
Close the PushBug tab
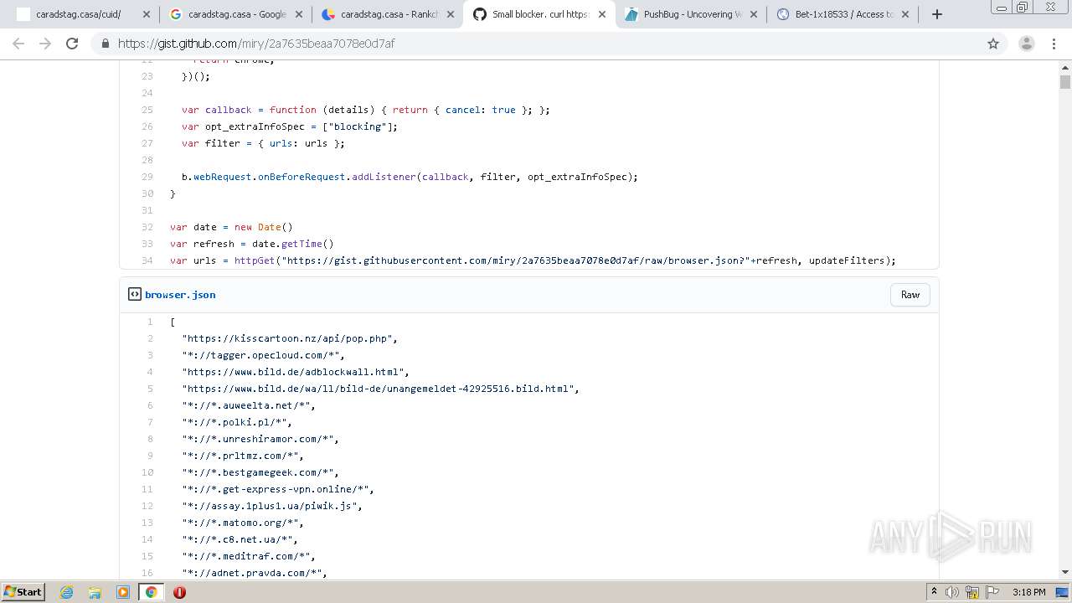click(x=753, y=14)
